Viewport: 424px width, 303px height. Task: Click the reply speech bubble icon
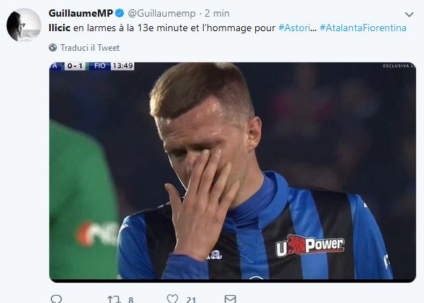[x=57, y=299]
